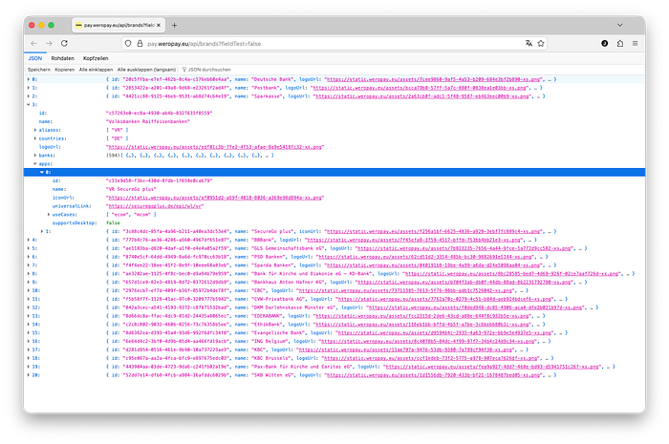Expand entry 6 PSD Banken
Image resolution: width=669 pixels, height=444 pixels.
coord(29,257)
